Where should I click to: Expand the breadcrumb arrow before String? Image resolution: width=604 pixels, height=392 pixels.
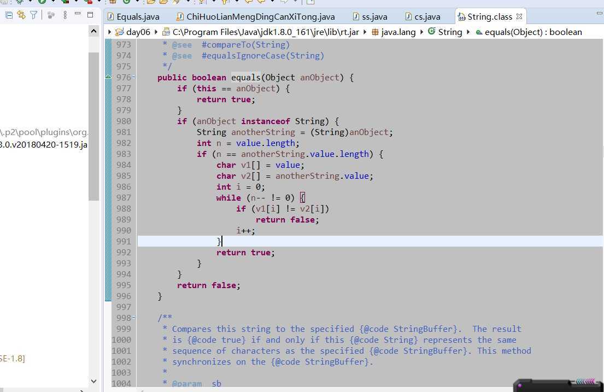(x=421, y=32)
